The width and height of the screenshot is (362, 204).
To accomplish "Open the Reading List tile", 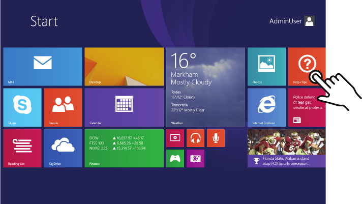I will (22, 149).
